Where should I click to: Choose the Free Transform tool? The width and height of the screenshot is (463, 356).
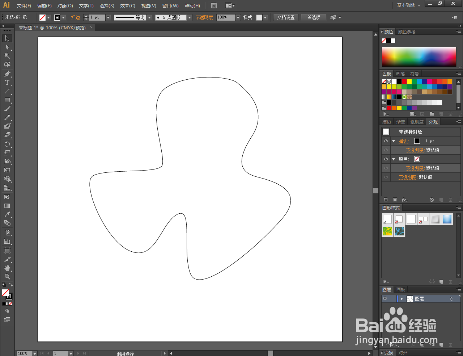[7, 170]
